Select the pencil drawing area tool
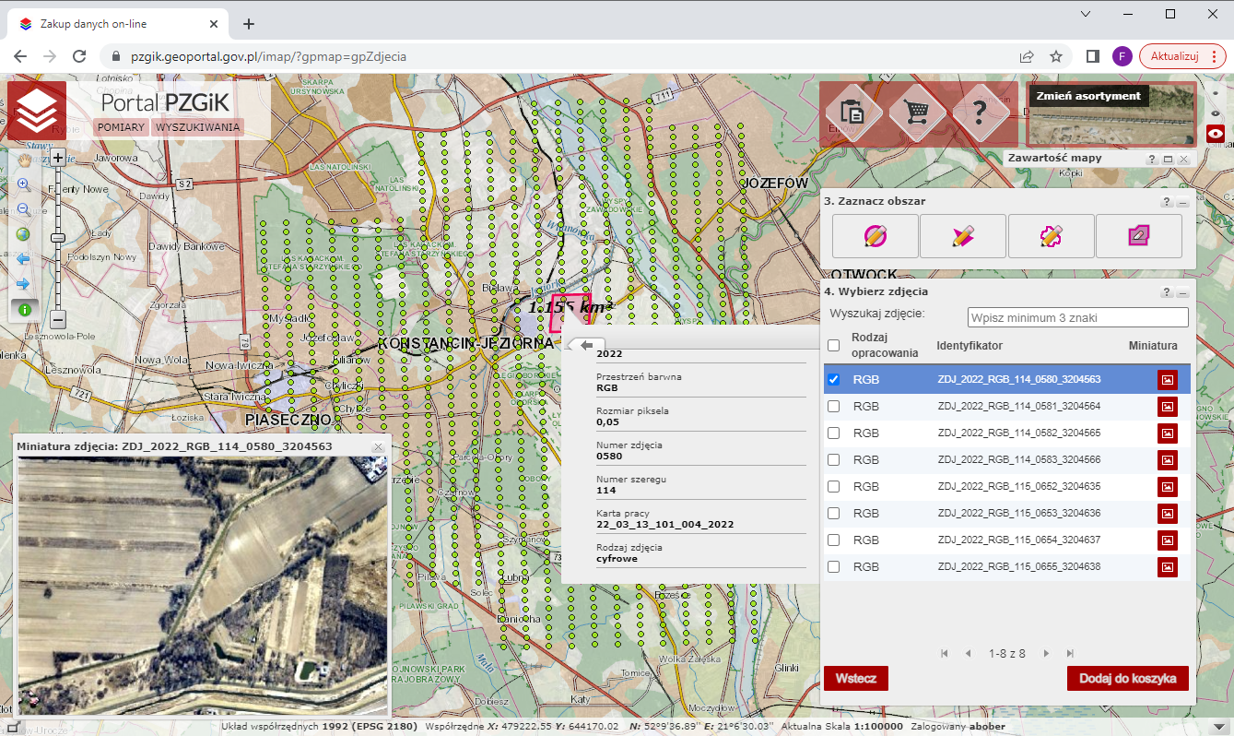The image size is (1234, 736). pos(962,236)
